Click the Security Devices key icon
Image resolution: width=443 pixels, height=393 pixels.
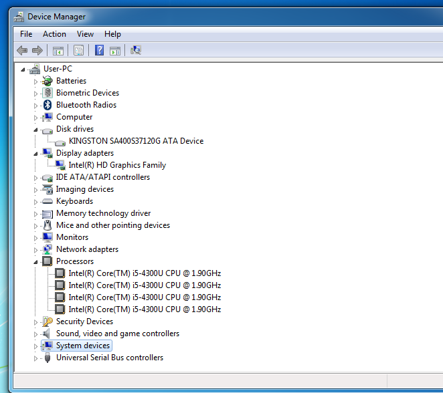click(x=48, y=321)
